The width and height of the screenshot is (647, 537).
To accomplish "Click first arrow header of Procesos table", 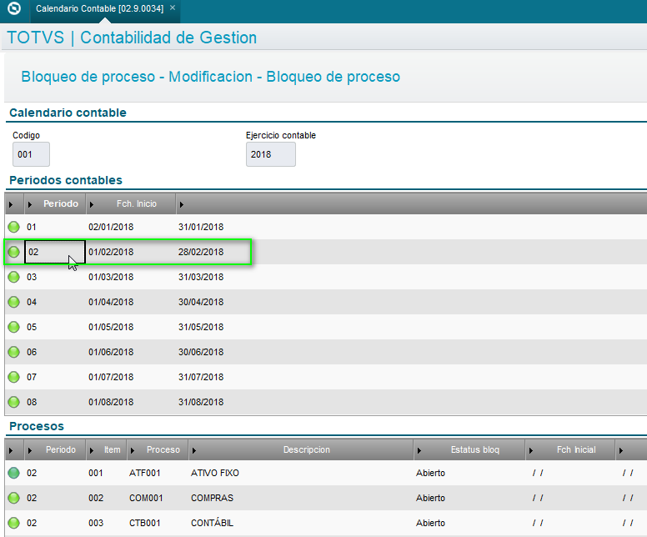I will pyautogui.click(x=11, y=450).
